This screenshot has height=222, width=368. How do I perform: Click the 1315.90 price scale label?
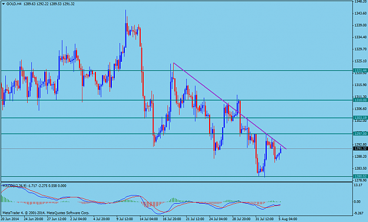[361, 85]
